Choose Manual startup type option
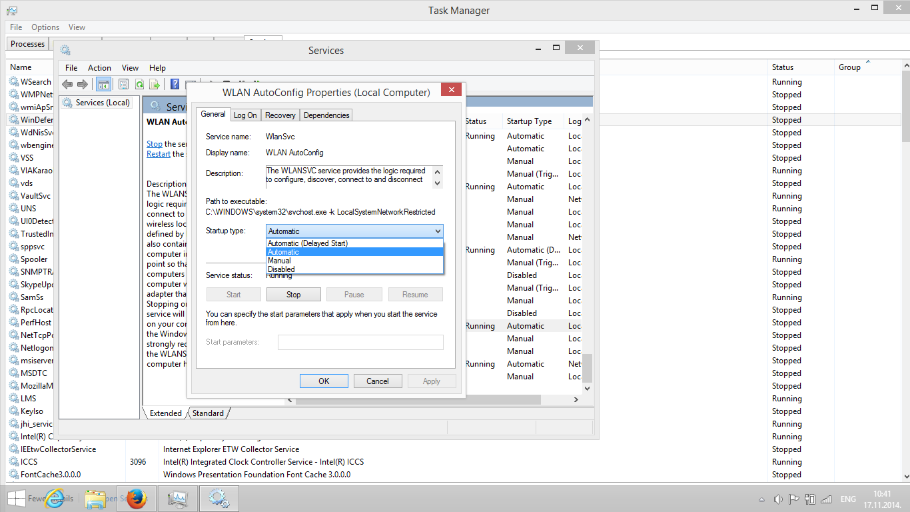 tap(354, 261)
